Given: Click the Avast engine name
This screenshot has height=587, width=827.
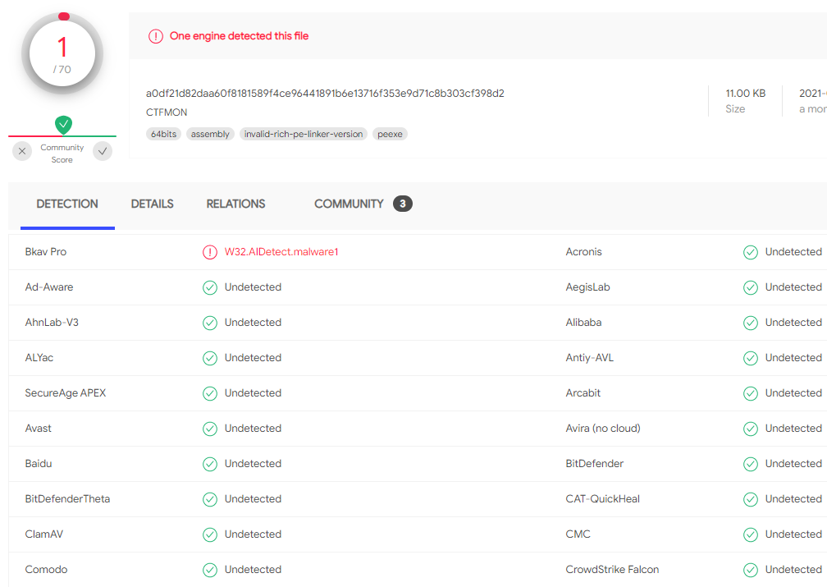Looking at the screenshot, I should [x=38, y=428].
